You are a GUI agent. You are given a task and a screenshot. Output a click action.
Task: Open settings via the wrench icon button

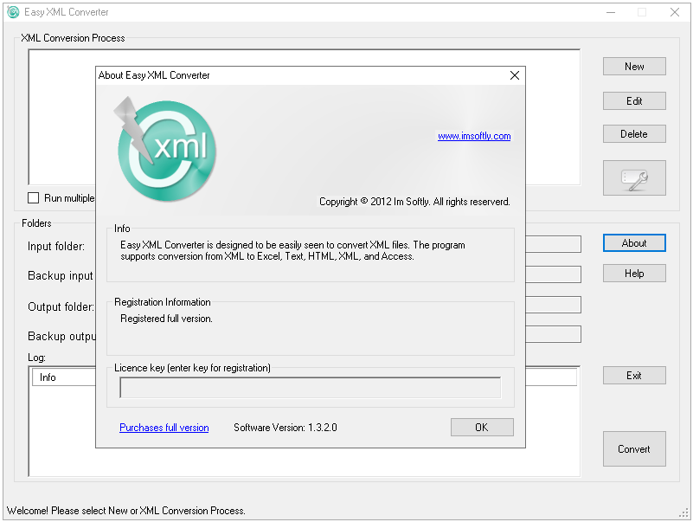pos(634,177)
